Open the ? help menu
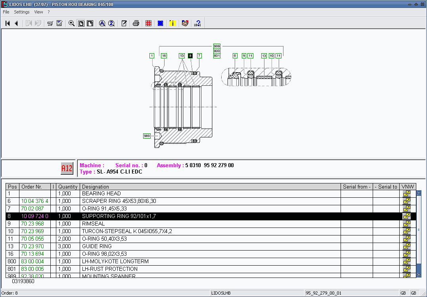Image resolution: width=427 pixels, height=297 pixels. [49, 12]
